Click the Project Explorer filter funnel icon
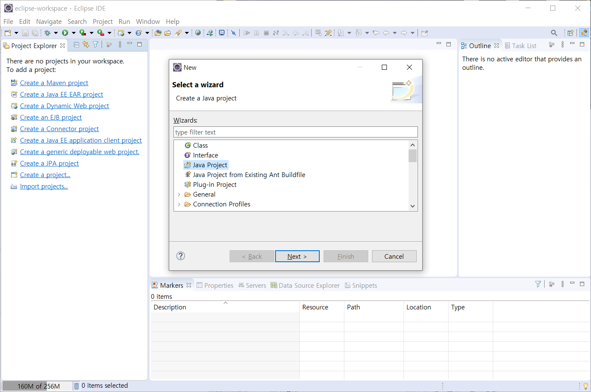 pos(96,44)
